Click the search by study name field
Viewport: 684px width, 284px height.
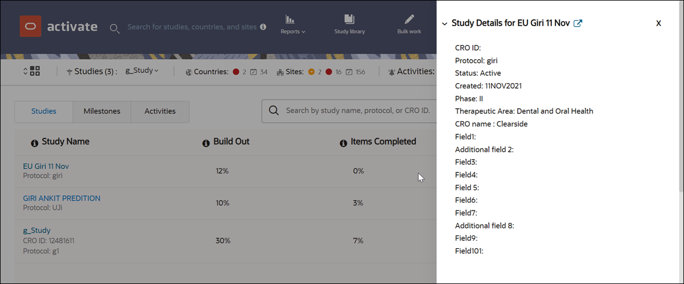[349, 111]
